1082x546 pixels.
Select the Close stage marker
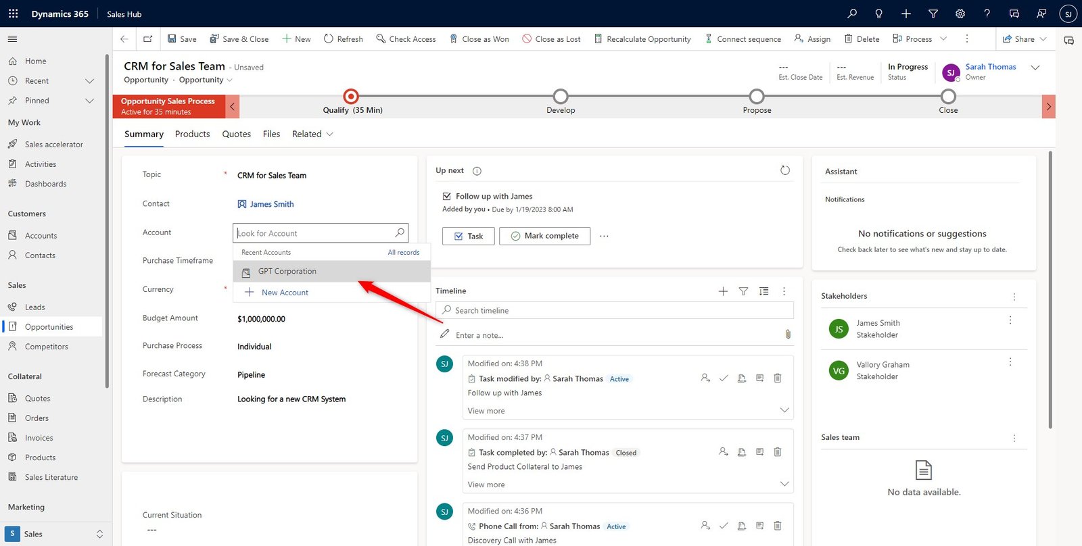click(948, 97)
